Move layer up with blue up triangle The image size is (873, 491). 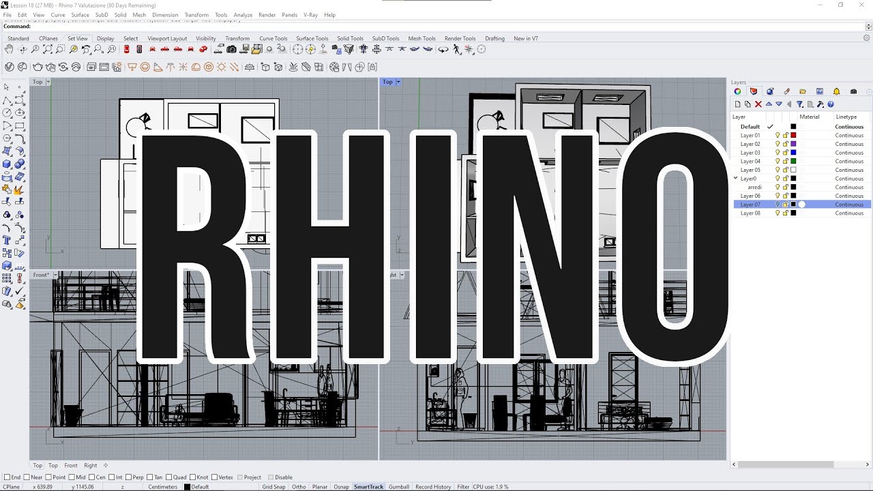click(769, 104)
